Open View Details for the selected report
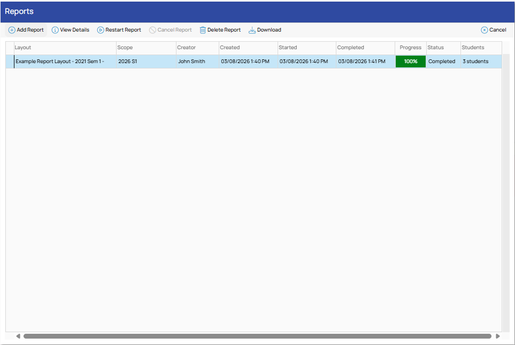The width and height of the screenshot is (515, 345). (74, 30)
